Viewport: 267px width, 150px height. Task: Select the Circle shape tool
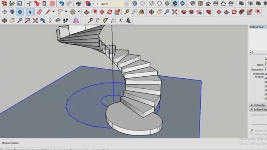73,12
